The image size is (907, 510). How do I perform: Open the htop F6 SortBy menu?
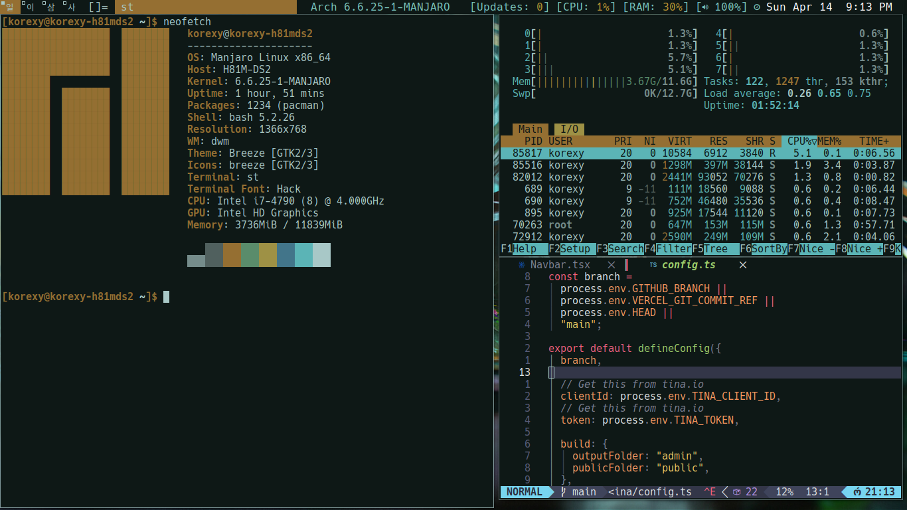[x=770, y=249]
